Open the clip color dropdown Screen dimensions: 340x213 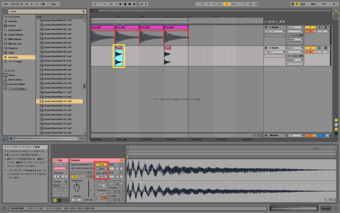pos(60,168)
